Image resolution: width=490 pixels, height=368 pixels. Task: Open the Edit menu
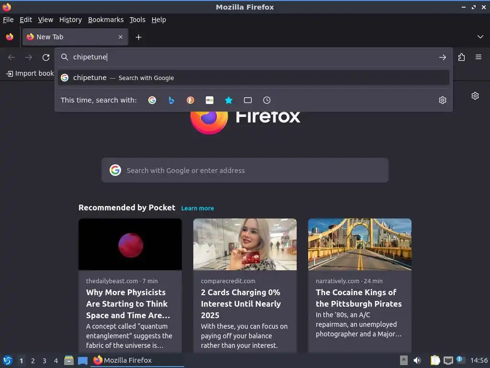(x=26, y=20)
